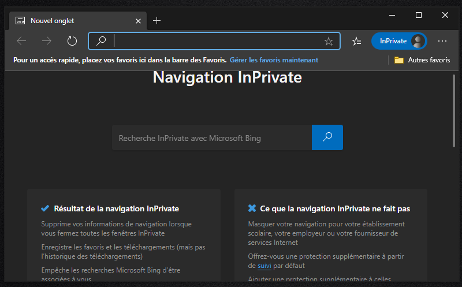
Task: Open a new tab with the plus icon
Action: click(157, 21)
